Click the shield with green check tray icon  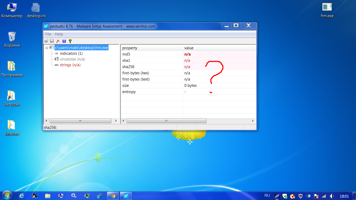[285, 196]
